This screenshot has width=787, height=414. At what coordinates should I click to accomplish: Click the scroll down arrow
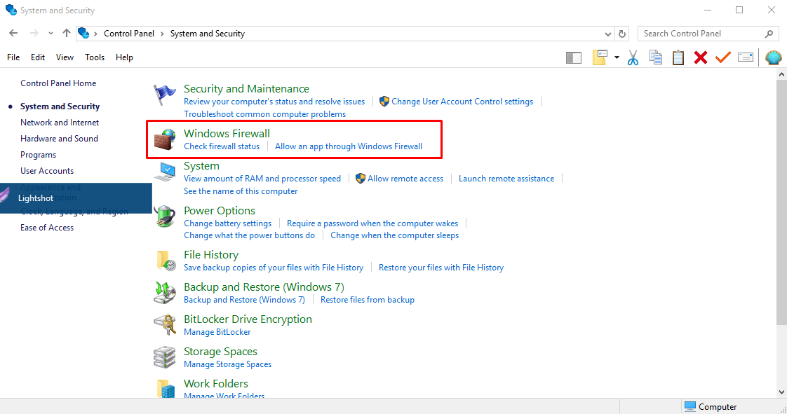click(781, 392)
